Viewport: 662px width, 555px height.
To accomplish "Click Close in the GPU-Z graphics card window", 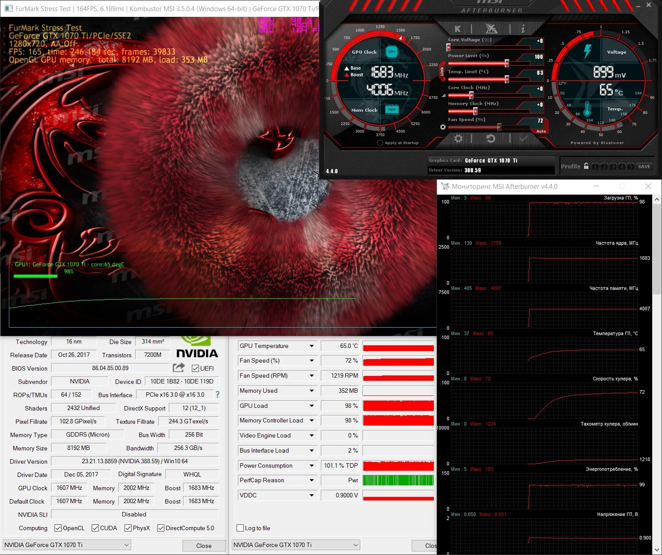I will [x=204, y=546].
